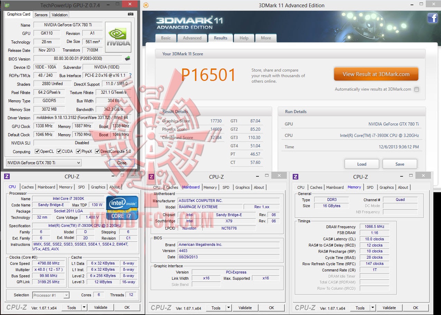The width and height of the screenshot is (441, 315).
Task: Enable automatically view results at 3DMark.com
Action: [416, 89]
